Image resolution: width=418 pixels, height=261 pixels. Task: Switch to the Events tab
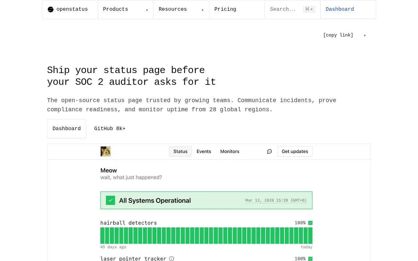coord(204,151)
